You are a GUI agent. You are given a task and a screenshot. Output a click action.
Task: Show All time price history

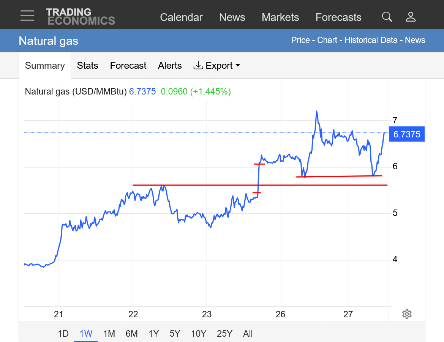(x=248, y=334)
